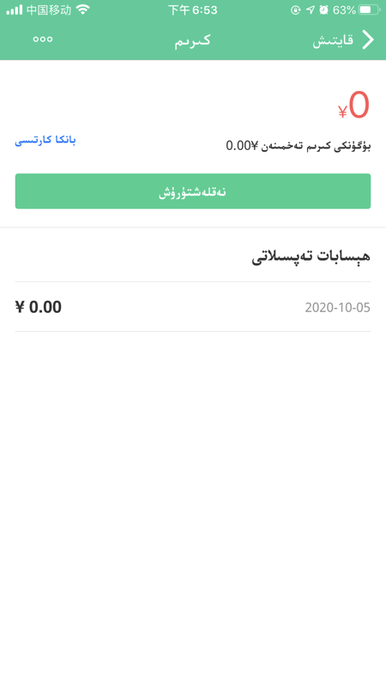
Task: Tap the cellular signal bars icon
Action: 14,10
